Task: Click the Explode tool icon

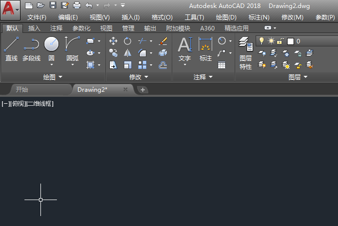Action: [x=163, y=53]
